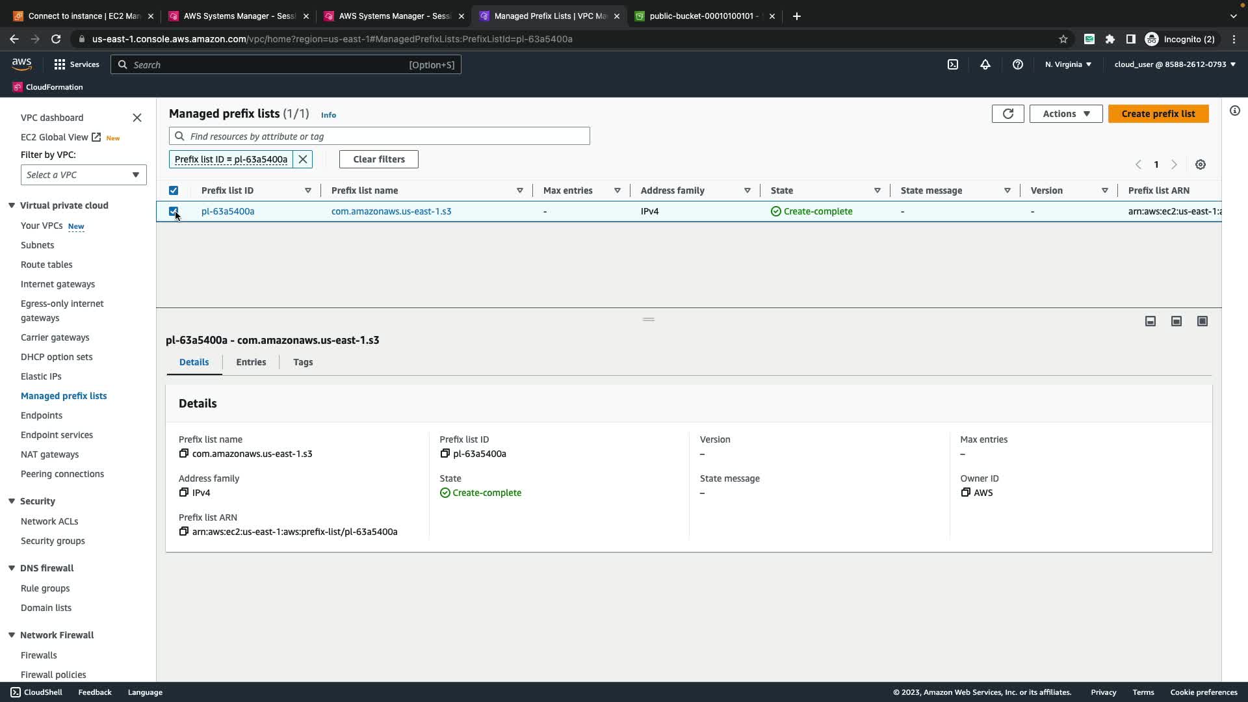Click the refresh prefix lists icon
Image resolution: width=1248 pixels, height=702 pixels.
click(1007, 114)
